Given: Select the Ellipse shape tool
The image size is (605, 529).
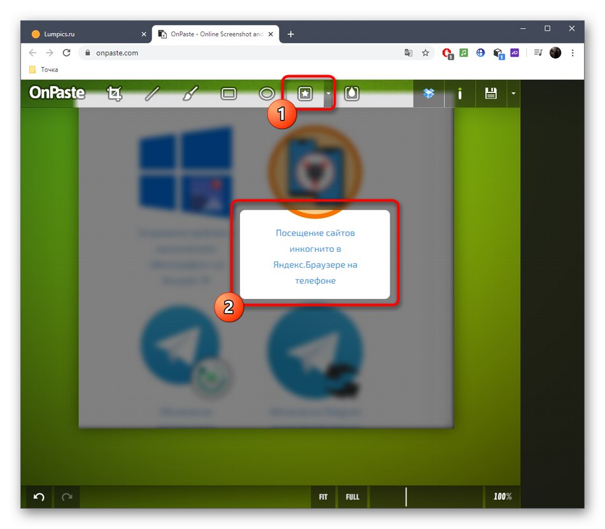Looking at the screenshot, I should pos(266,93).
